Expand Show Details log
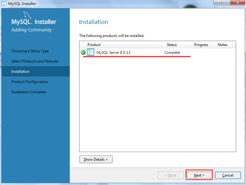 tap(96, 160)
